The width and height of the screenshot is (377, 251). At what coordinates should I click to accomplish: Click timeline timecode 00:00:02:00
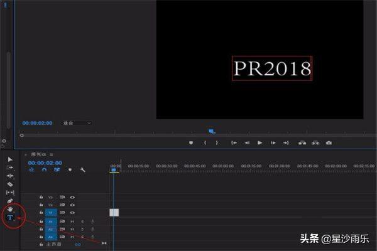click(45, 163)
